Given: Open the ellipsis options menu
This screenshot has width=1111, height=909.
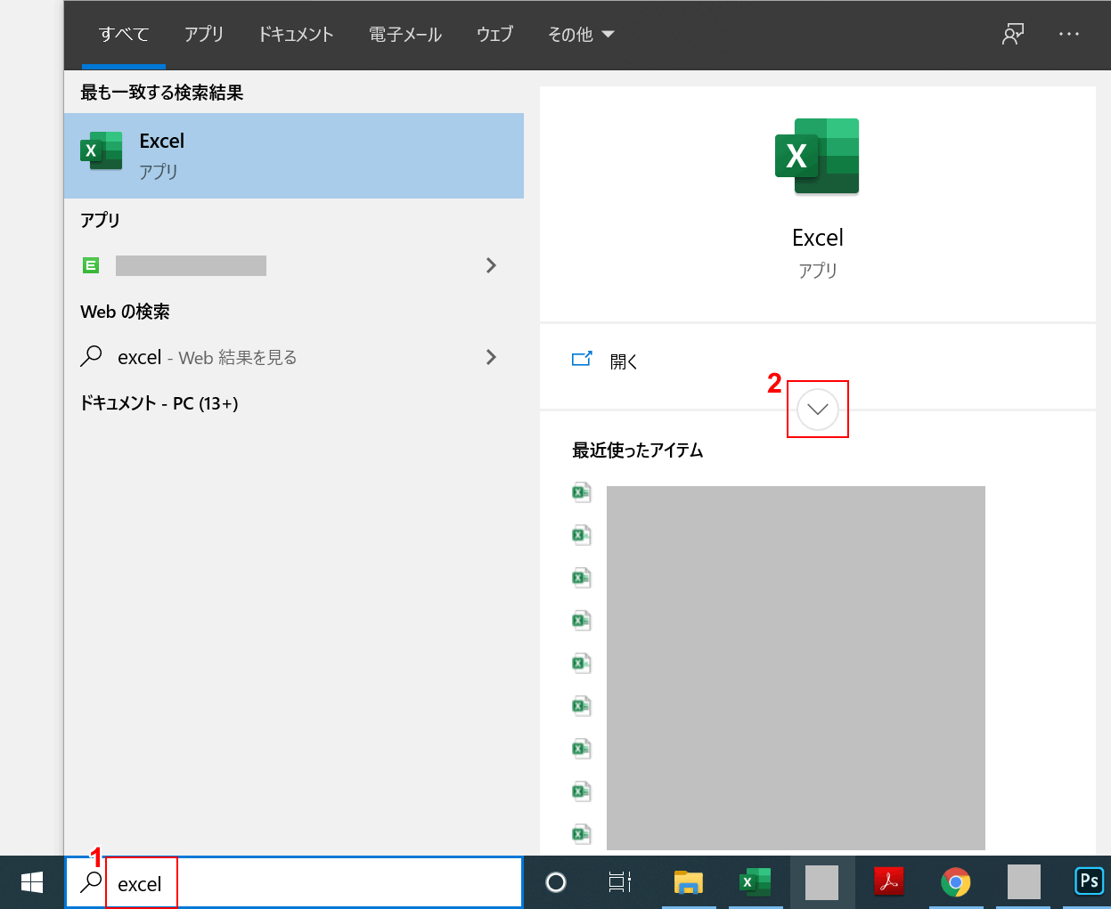Looking at the screenshot, I should [1068, 33].
